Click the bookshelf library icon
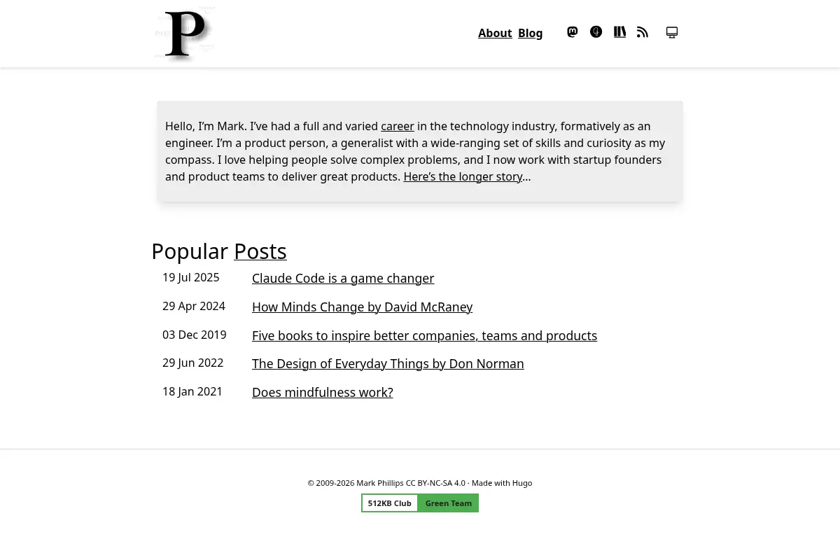Image resolution: width=840 pixels, height=560 pixels. coord(620,32)
